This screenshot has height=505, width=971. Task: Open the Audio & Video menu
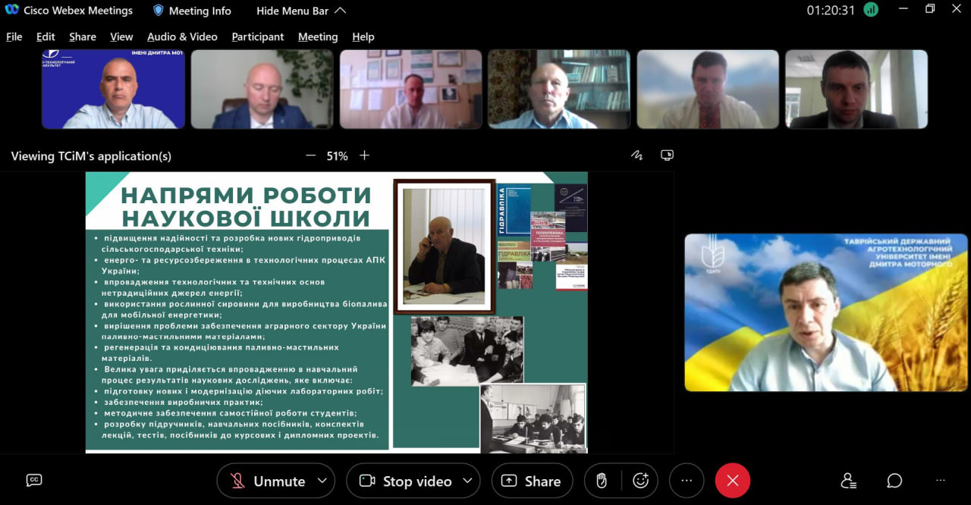[182, 36]
